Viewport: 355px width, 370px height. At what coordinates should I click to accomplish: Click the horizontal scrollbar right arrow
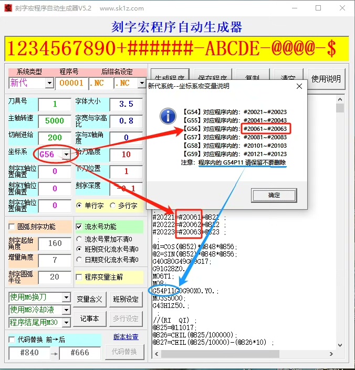tap(331, 354)
